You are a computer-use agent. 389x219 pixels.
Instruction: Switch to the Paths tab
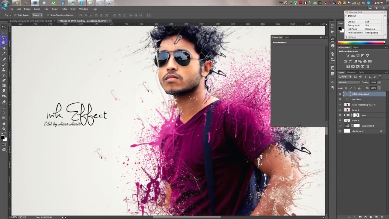pyautogui.click(x=361, y=72)
